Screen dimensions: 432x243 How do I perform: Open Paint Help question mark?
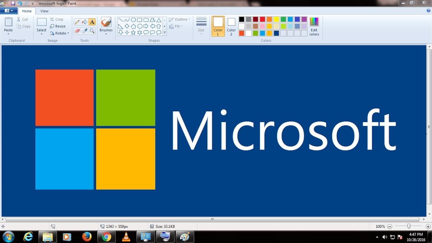point(429,11)
